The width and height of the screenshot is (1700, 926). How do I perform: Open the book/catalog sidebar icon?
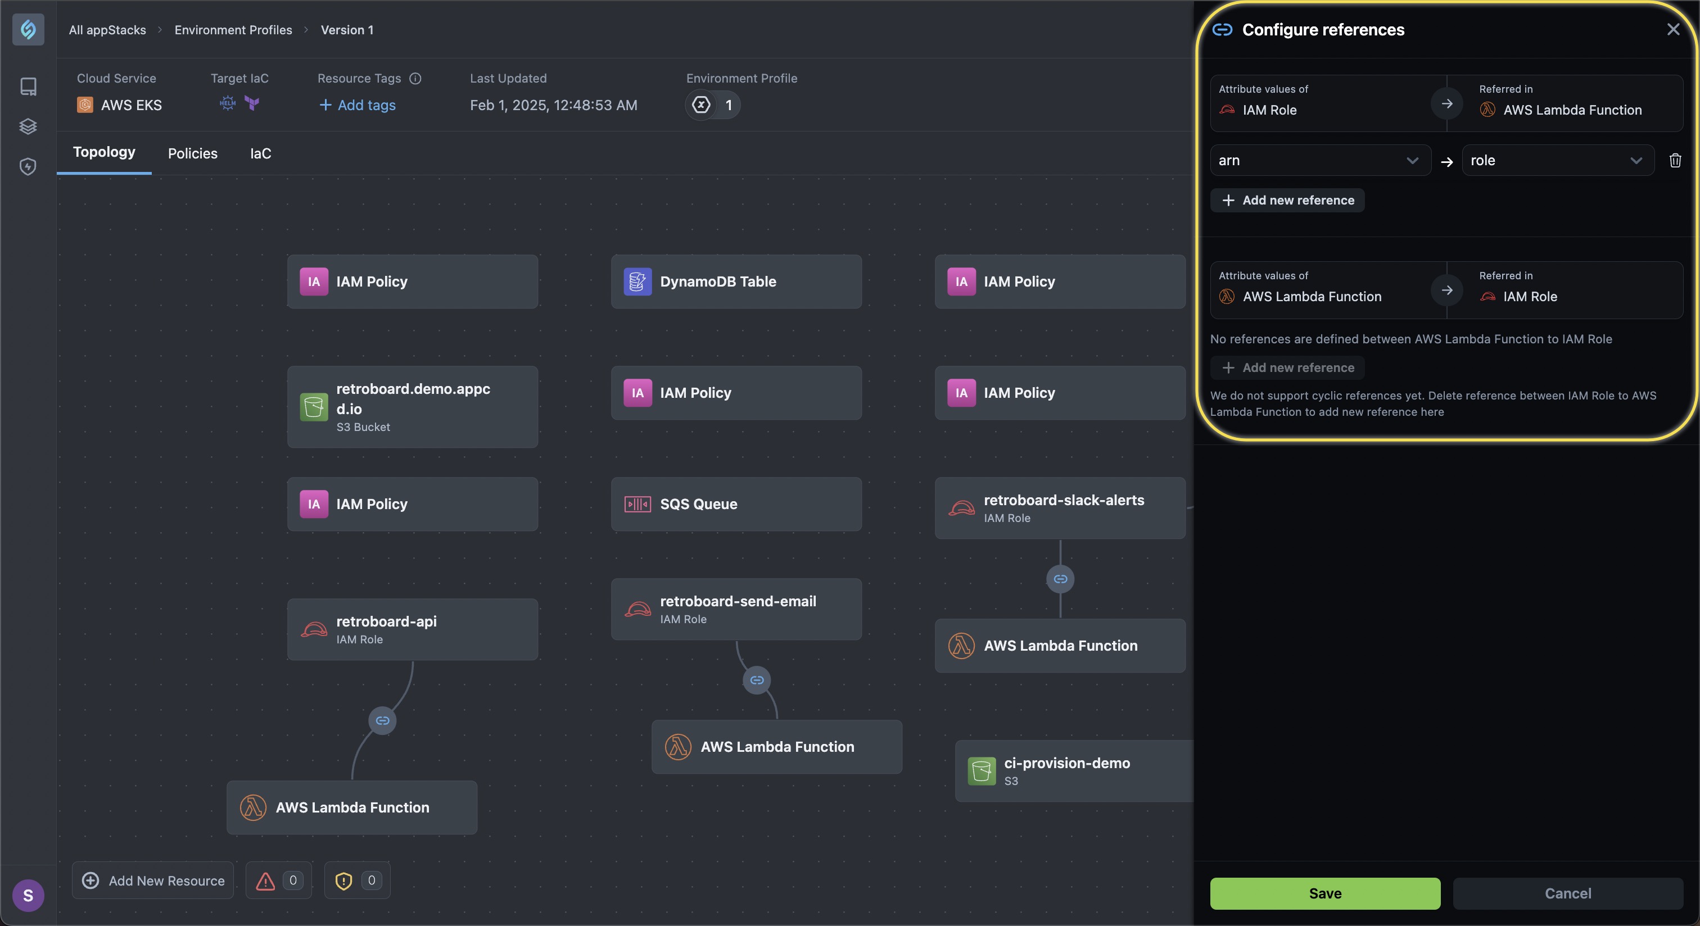tap(28, 87)
